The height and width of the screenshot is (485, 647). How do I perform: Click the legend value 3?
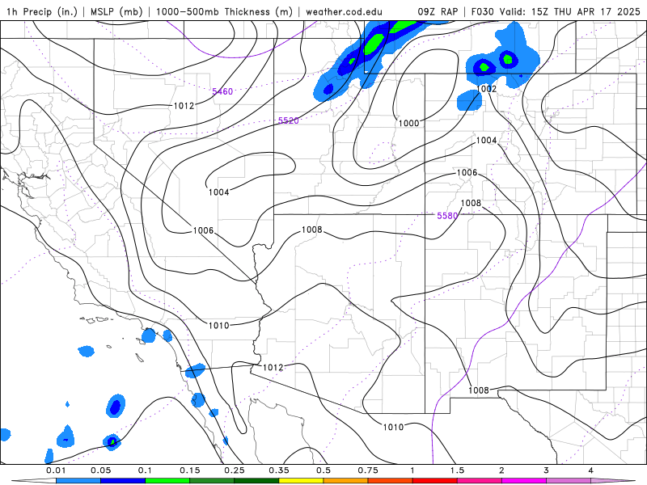[547, 470]
